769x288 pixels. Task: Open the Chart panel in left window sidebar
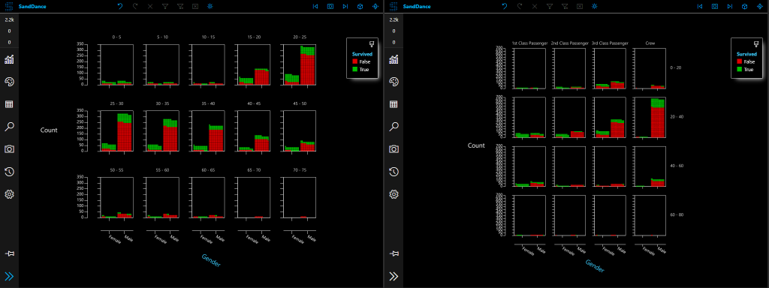tap(9, 59)
